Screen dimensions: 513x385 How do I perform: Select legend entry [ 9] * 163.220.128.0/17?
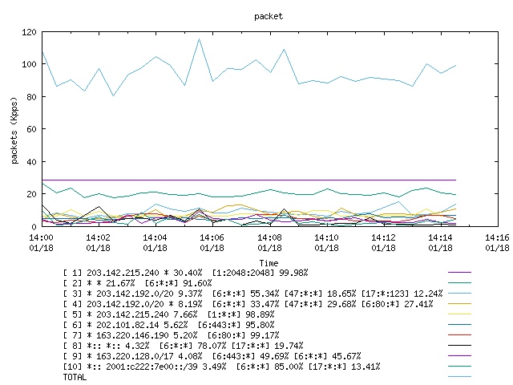212,356
